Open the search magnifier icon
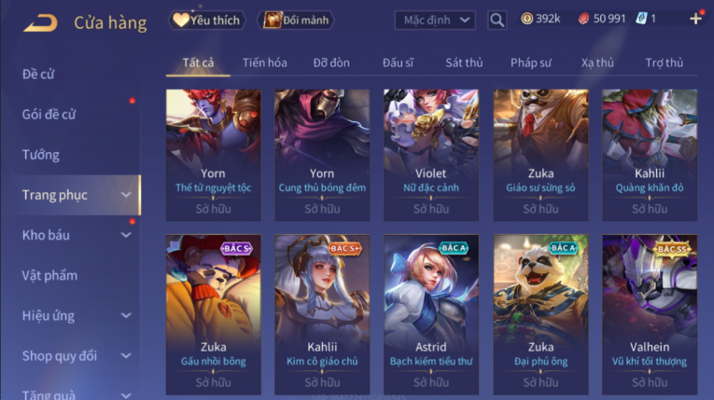 pos(497,20)
